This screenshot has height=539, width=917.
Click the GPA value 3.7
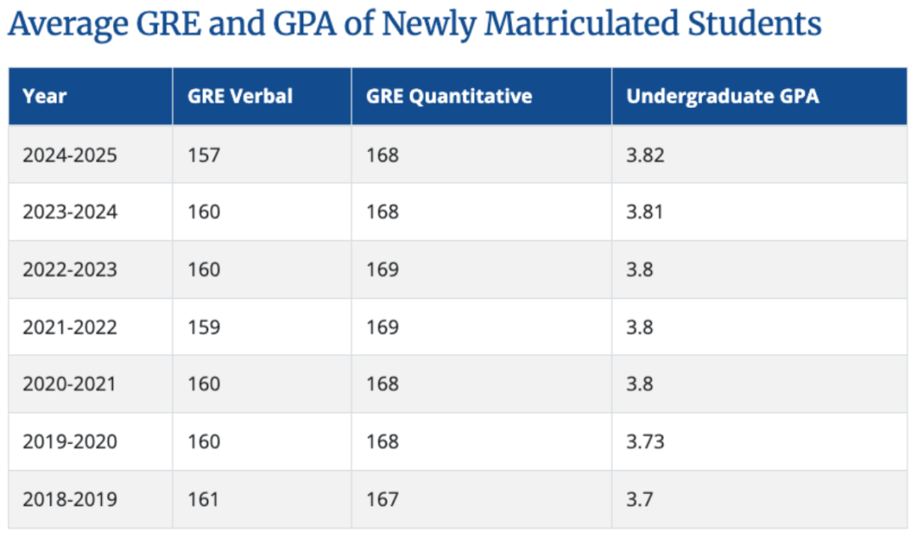[x=639, y=499]
